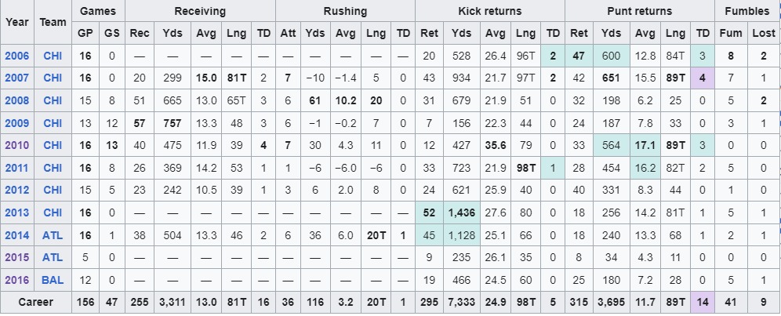Select the Fumbles group header
781x316 pixels.
[747, 11]
